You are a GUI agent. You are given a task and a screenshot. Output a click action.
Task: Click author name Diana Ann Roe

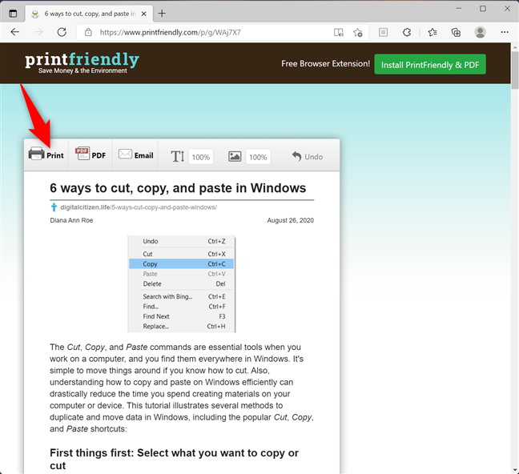pyautogui.click(x=71, y=220)
